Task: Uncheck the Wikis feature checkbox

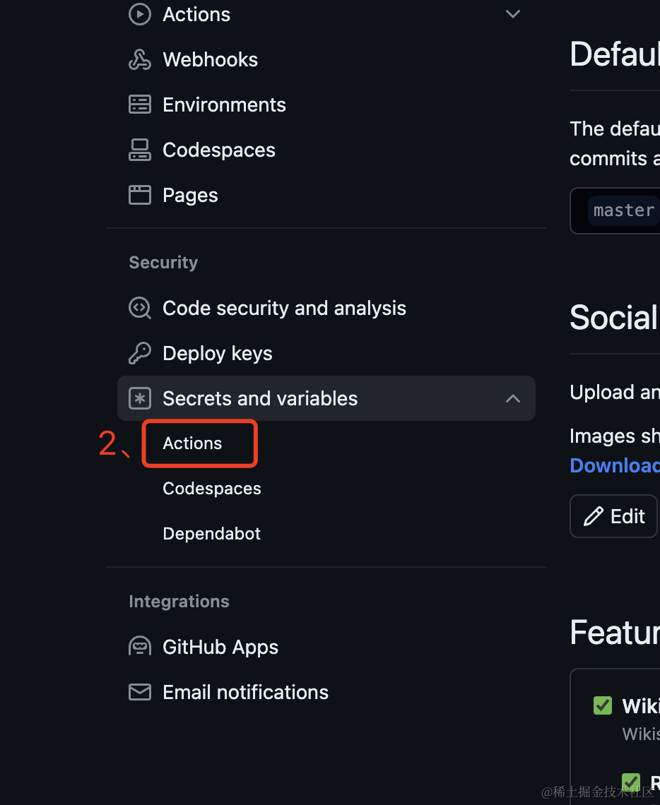Action: pyautogui.click(x=603, y=705)
